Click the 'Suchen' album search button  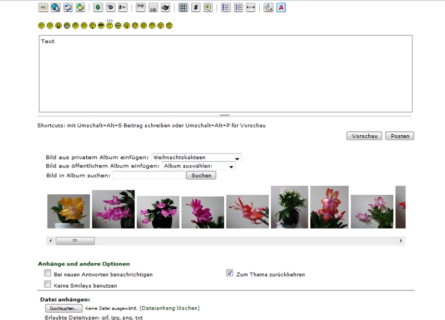pyautogui.click(x=200, y=175)
